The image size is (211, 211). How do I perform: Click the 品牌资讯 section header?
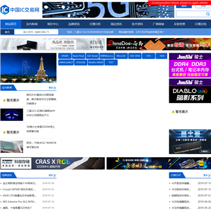coord(7,175)
